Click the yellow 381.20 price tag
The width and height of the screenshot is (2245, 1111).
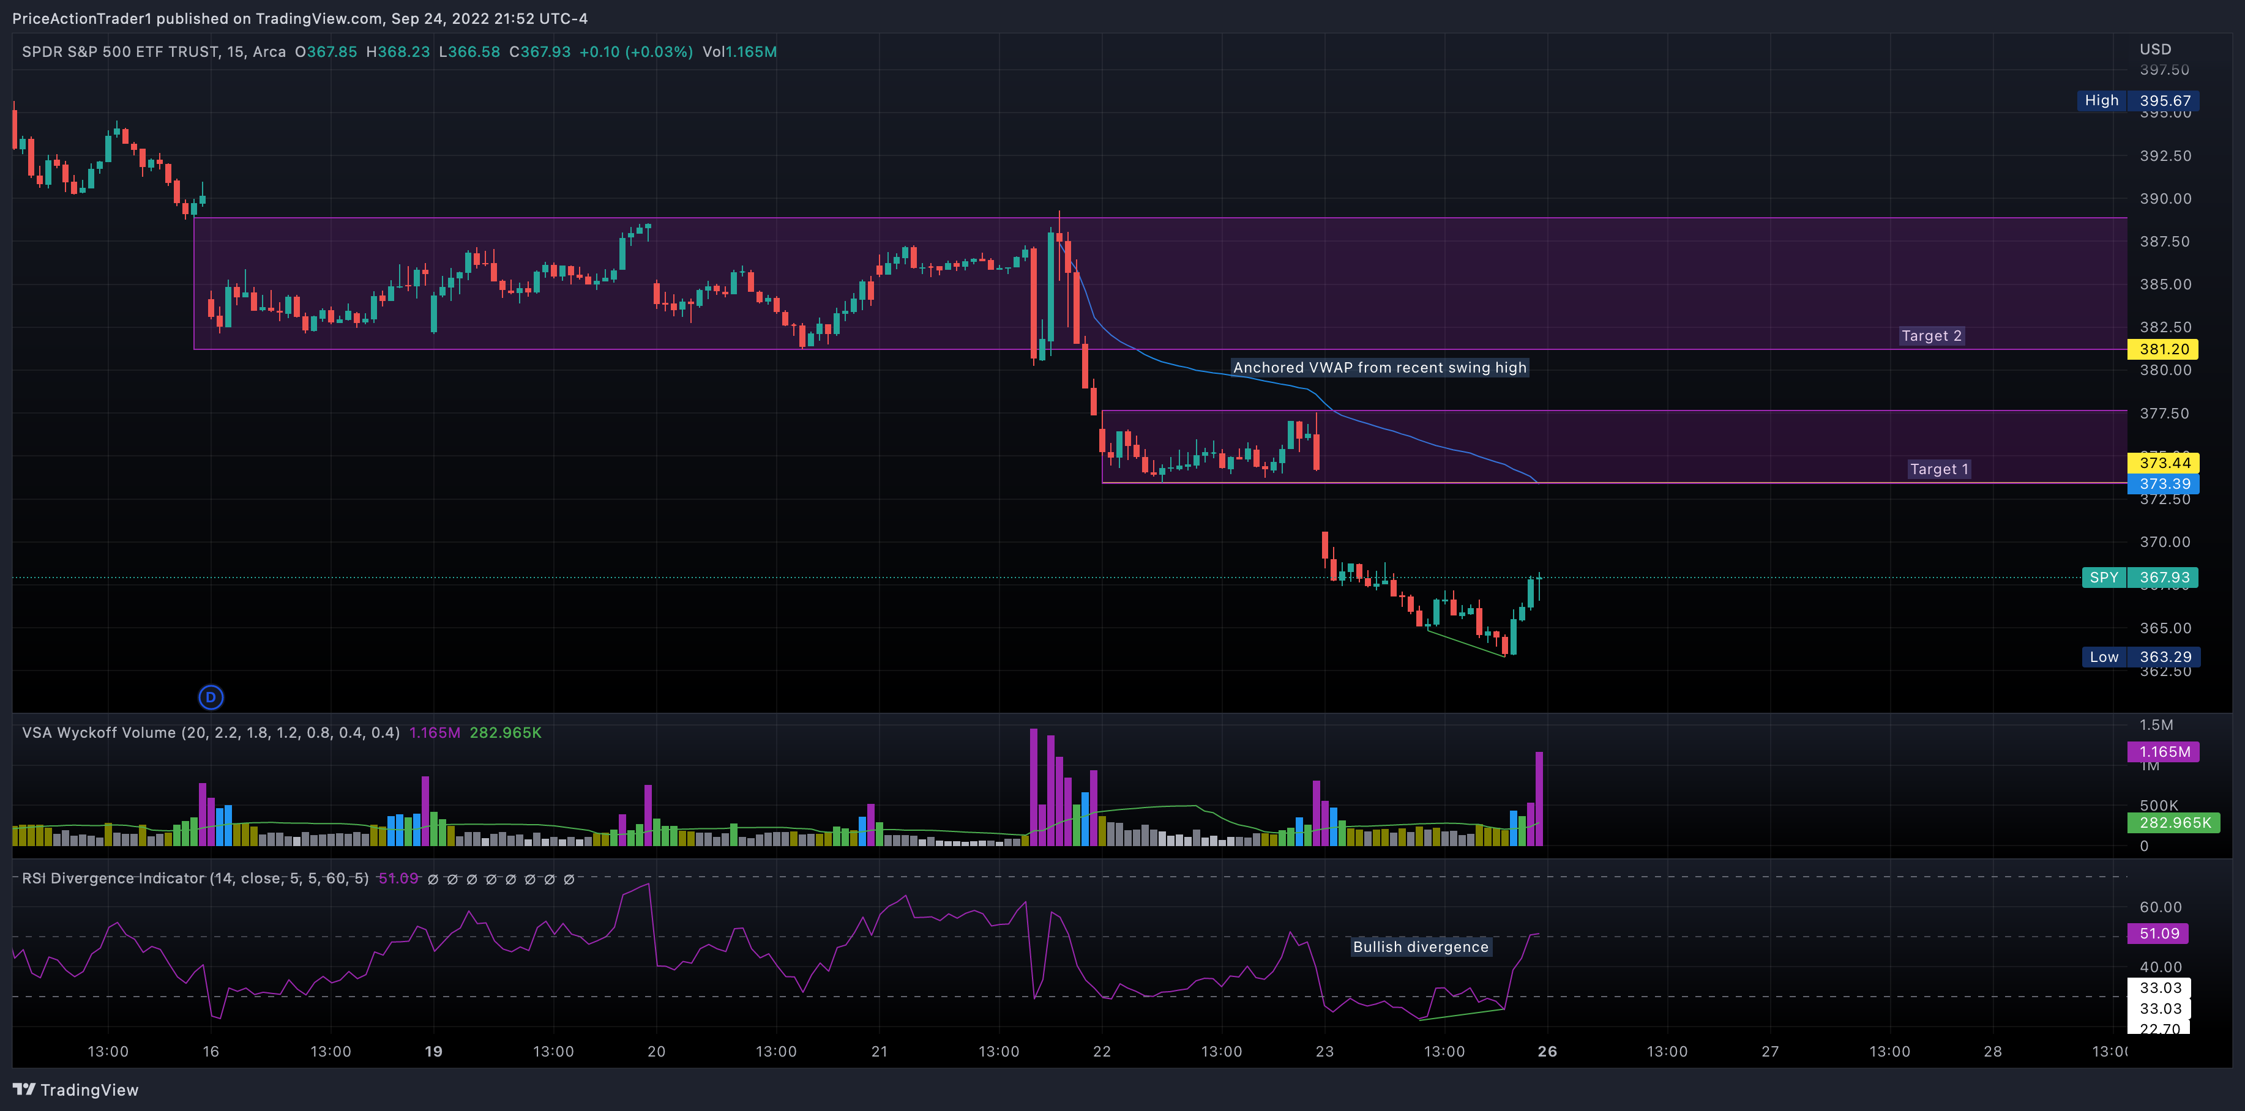2163,349
